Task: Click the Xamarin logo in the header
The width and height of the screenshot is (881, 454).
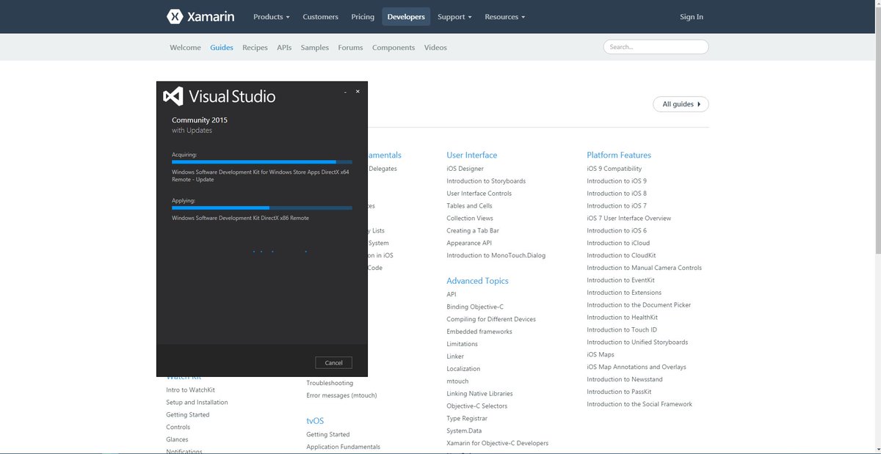Action: click(200, 16)
